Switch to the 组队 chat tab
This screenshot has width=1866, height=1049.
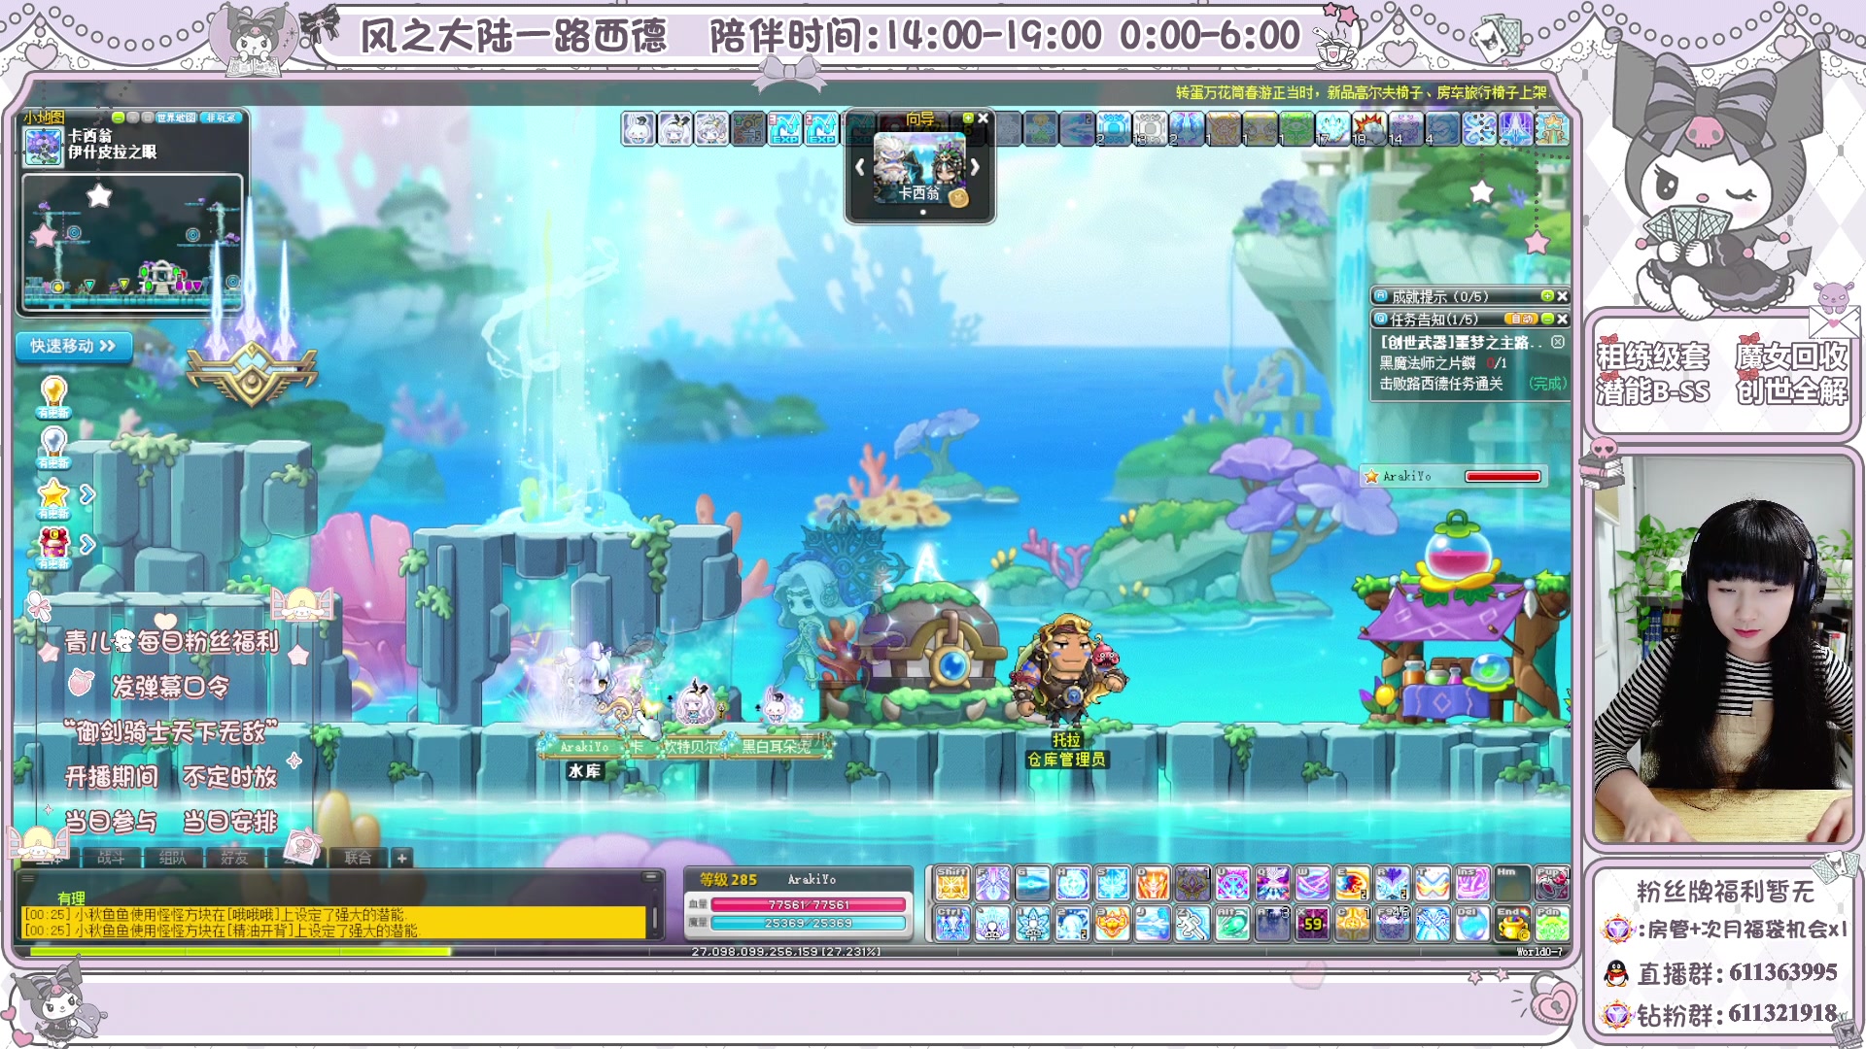point(173,858)
